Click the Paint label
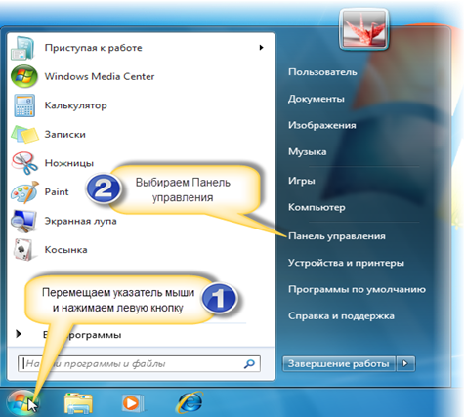465x417 pixels. pyautogui.click(x=57, y=192)
